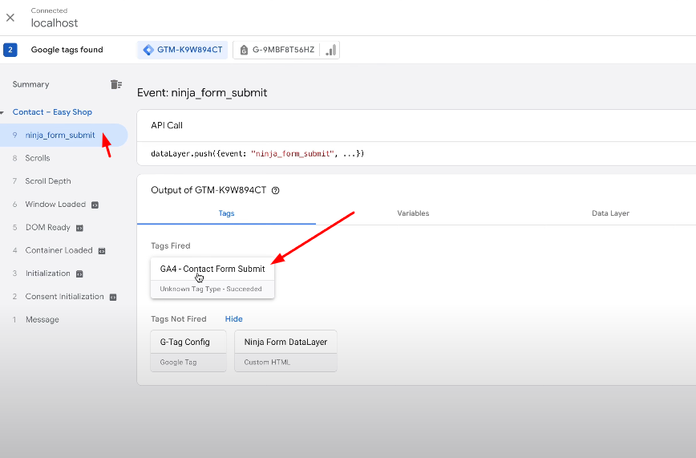Select event 2 Consent Initialization
The image size is (696, 458).
[x=64, y=297]
